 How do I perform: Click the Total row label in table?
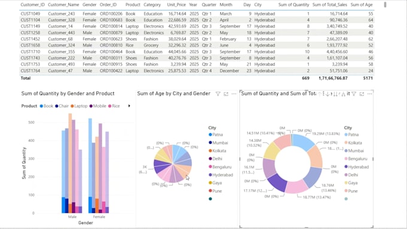pyautogui.click(x=25, y=78)
